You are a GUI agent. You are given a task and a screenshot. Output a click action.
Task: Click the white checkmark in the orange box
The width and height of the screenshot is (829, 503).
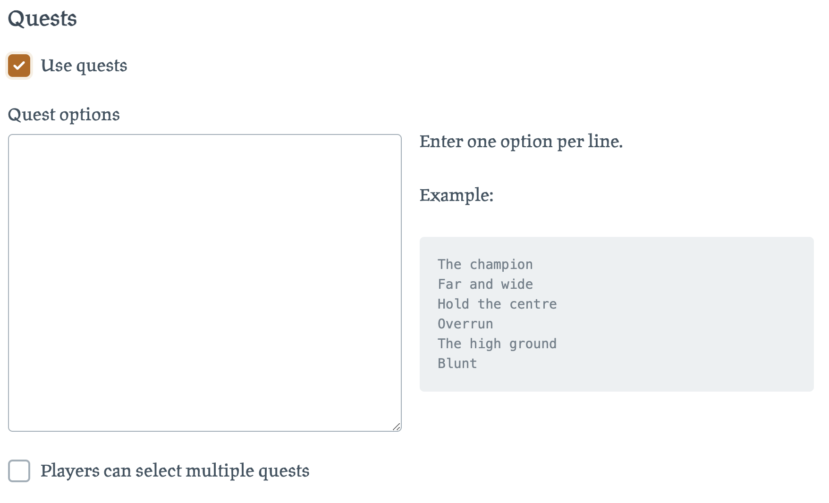[x=19, y=66]
